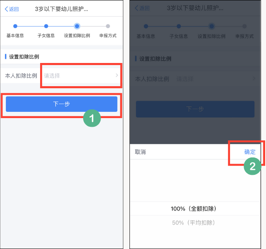
Task: Tap dimmed 请选择 field on right screen
Action: (x=185, y=79)
